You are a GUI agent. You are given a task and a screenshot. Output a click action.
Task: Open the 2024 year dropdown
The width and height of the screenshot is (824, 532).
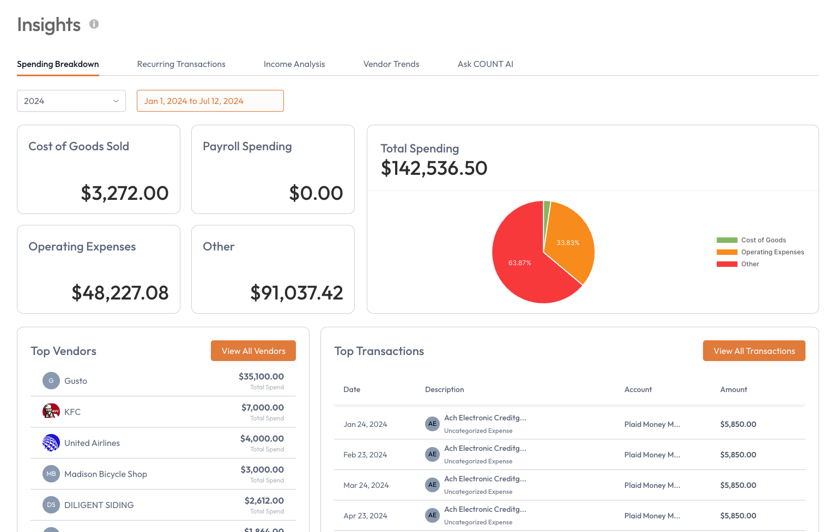[x=71, y=101]
